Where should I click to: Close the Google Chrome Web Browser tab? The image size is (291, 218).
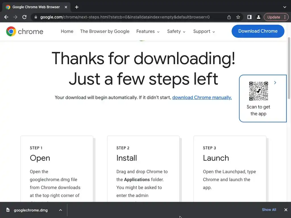point(66,7)
